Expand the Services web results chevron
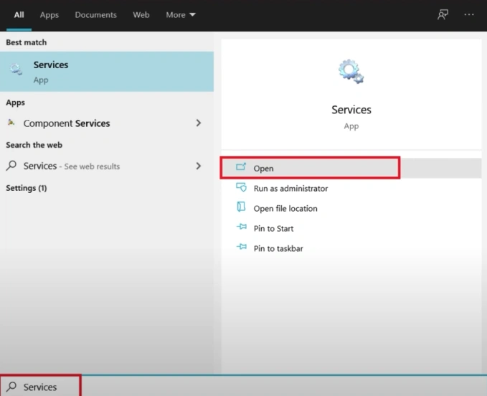This screenshot has height=396, width=487. (199, 166)
